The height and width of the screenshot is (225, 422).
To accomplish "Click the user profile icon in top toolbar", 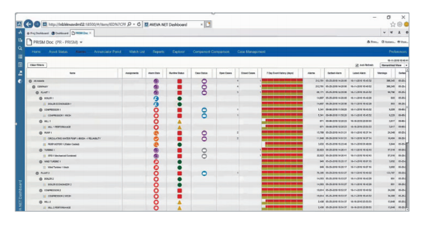I will click(399, 32).
